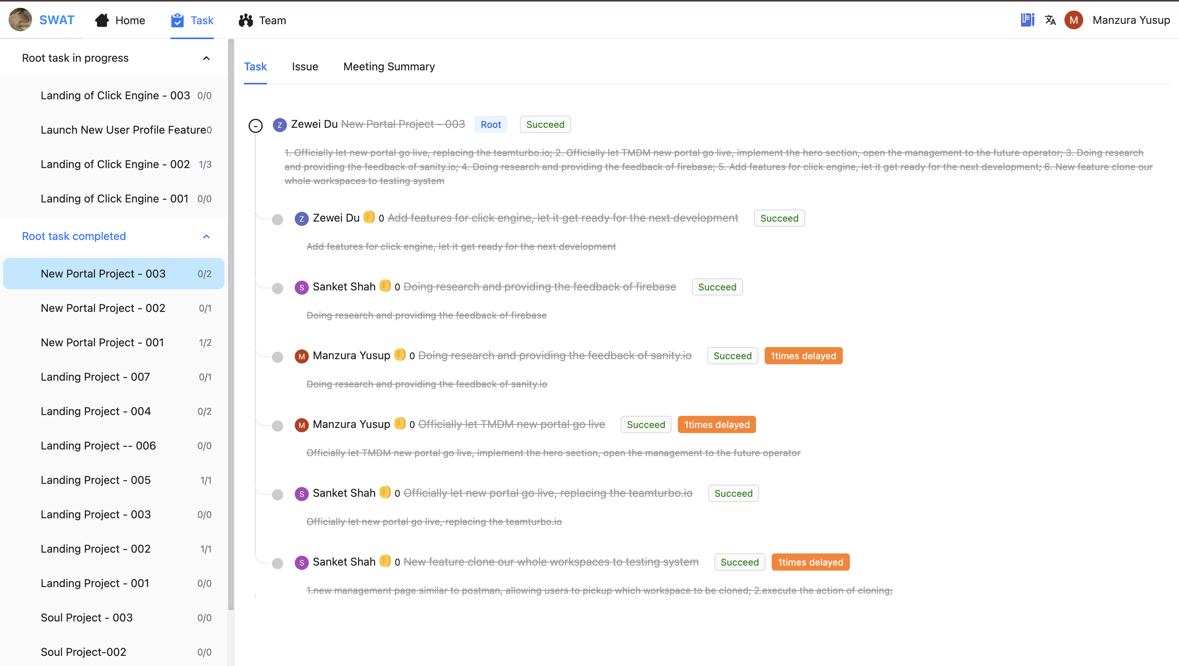Screen dimensions: 1179x666
Task: Click the grey circle beside the workspace cloning task
Action: [278, 564]
